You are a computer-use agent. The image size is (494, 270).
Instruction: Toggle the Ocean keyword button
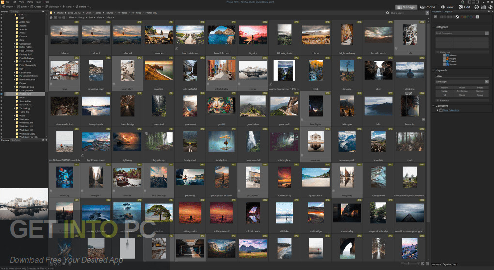click(x=462, y=88)
